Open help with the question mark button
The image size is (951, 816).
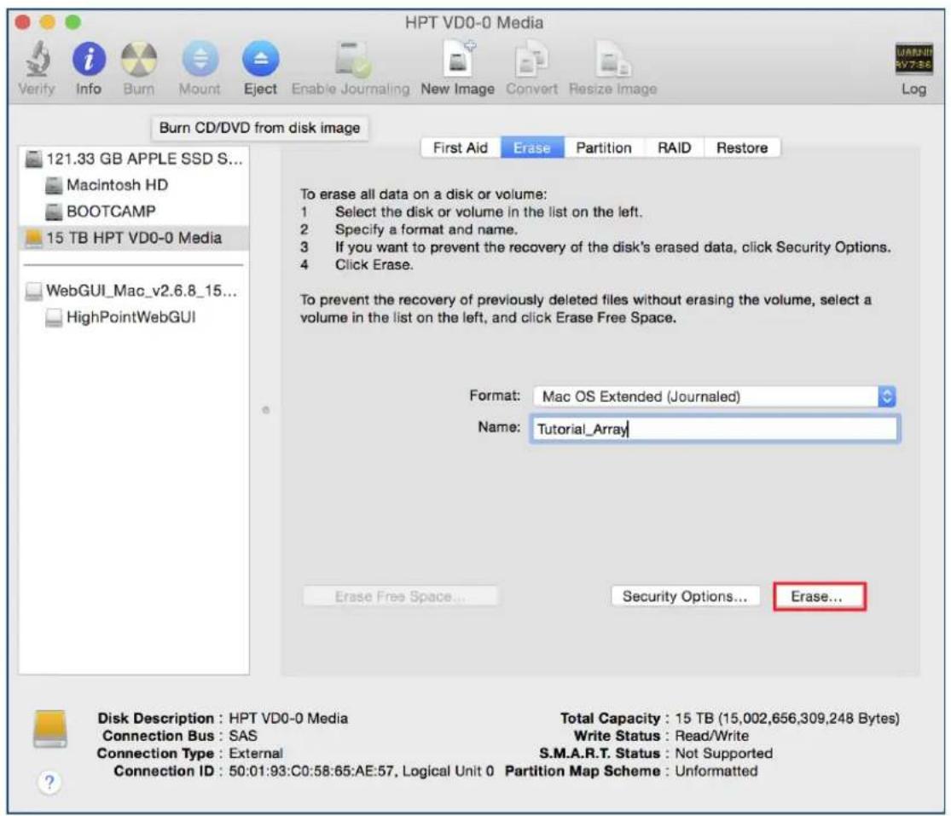(49, 782)
